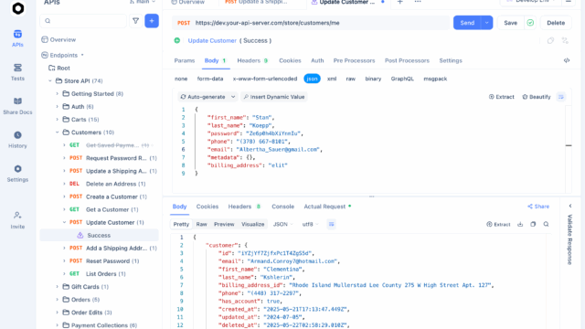The width and height of the screenshot is (585, 329).
Task: Expand the Carts folder
Action: (57, 120)
